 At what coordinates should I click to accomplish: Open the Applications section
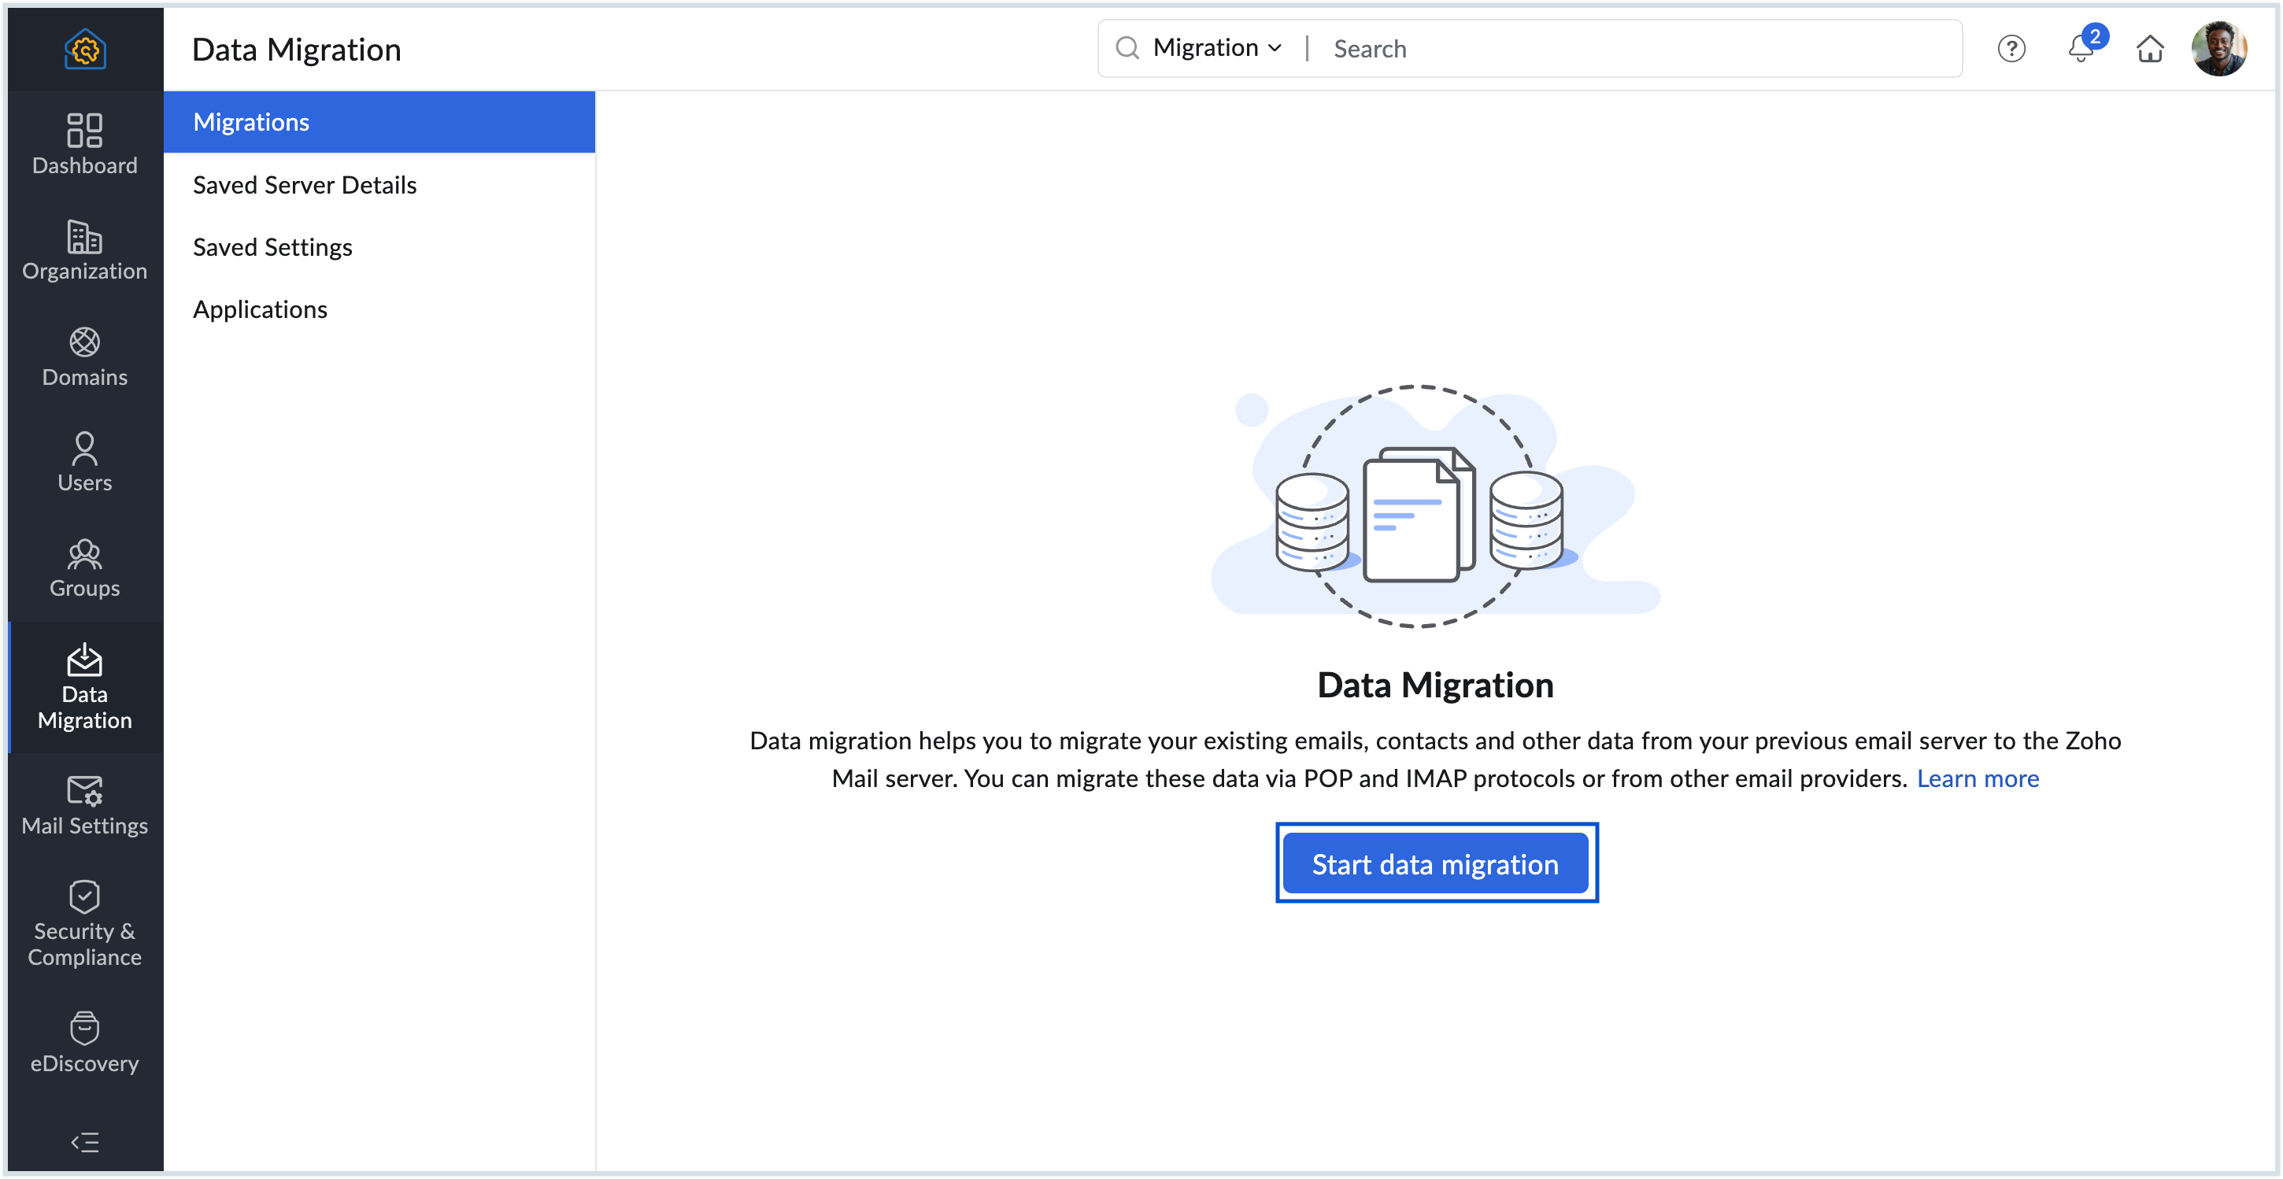[260, 309]
